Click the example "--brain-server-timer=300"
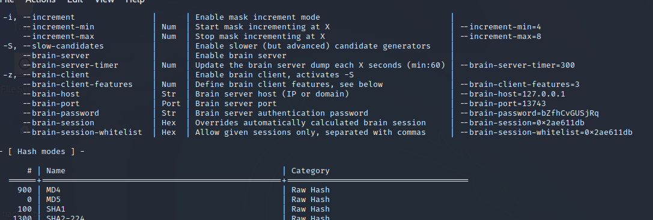Image resolution: width=653 pixels, height=220 pixels. 517,65
